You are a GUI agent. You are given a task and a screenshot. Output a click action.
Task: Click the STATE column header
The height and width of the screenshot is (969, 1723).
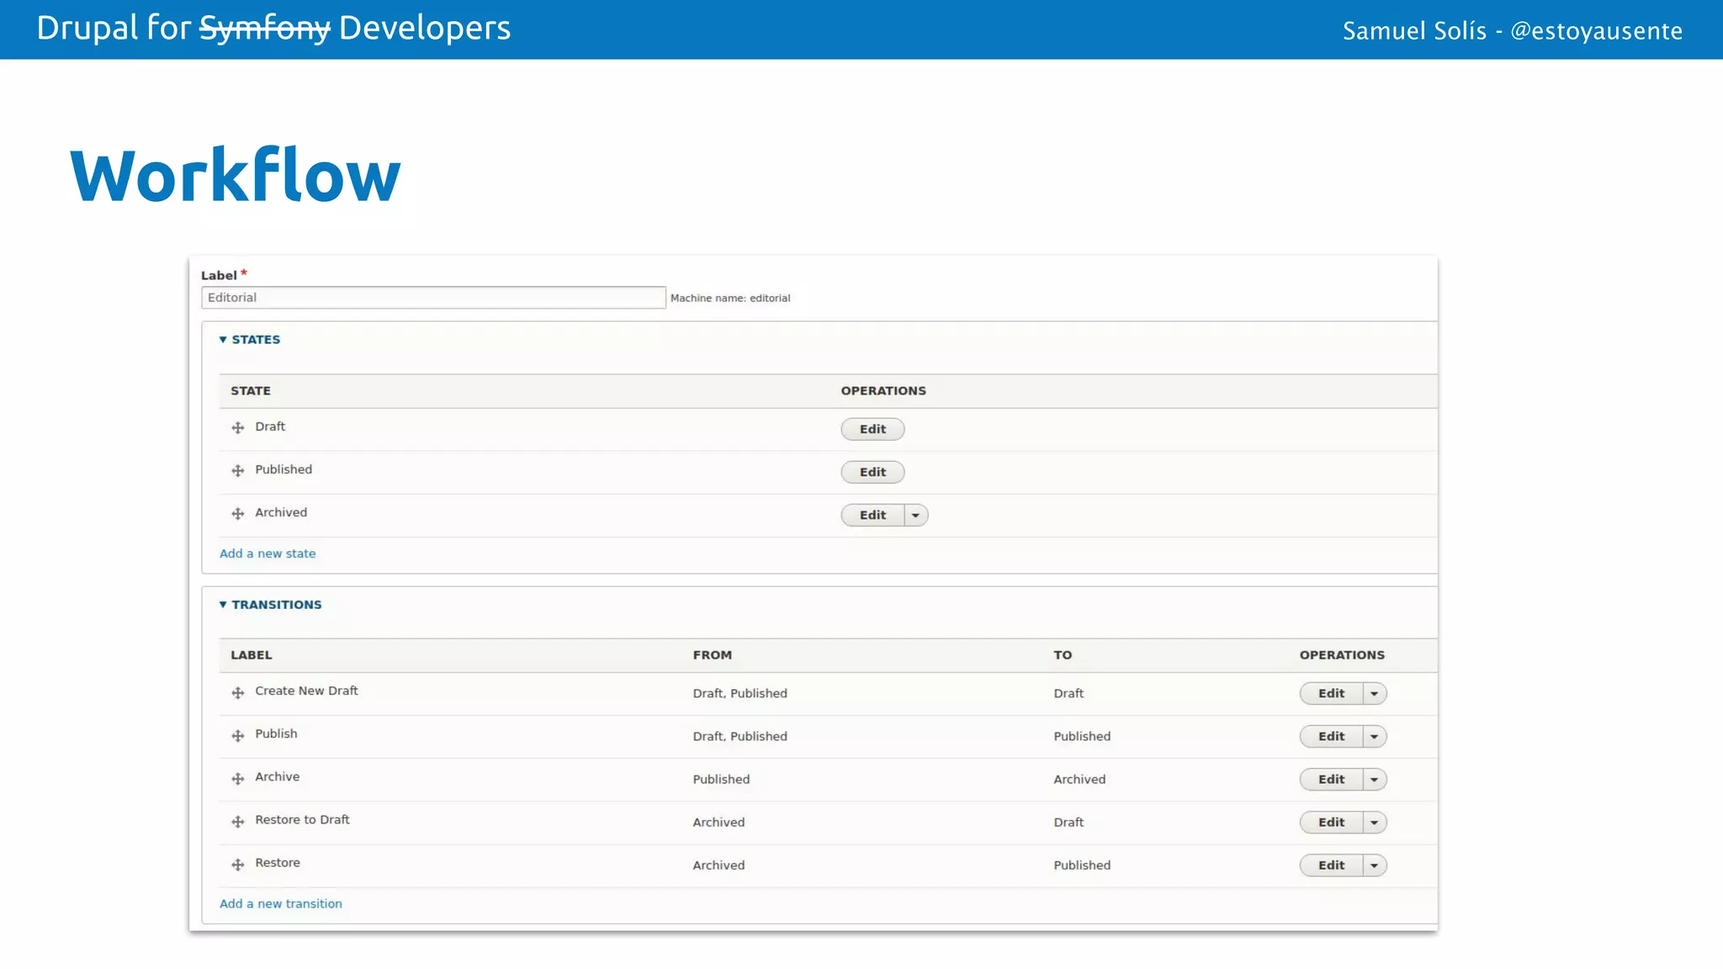(251, 391)
